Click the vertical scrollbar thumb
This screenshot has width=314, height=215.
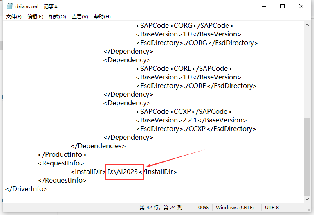click(307, 156)
